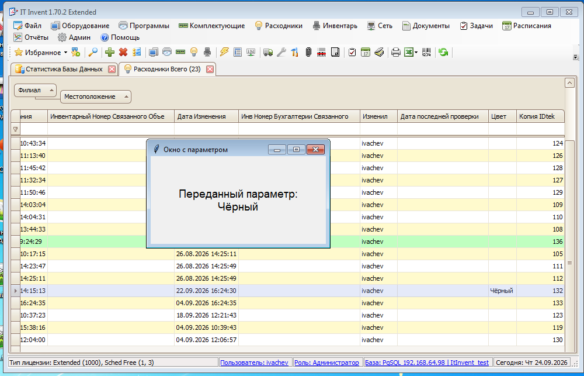The height and width of the screenshot is (376, 584).
Task: Click the clipboard checkmark tasks toolbar icon
Action: tap(352, 52)
